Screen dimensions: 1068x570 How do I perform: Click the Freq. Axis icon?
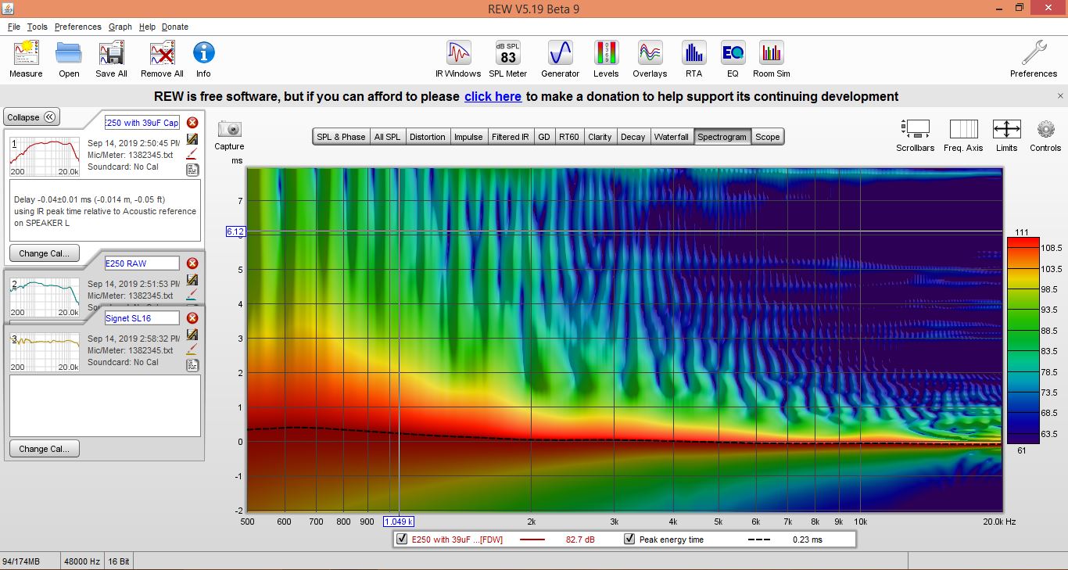(x=963, y=128)
